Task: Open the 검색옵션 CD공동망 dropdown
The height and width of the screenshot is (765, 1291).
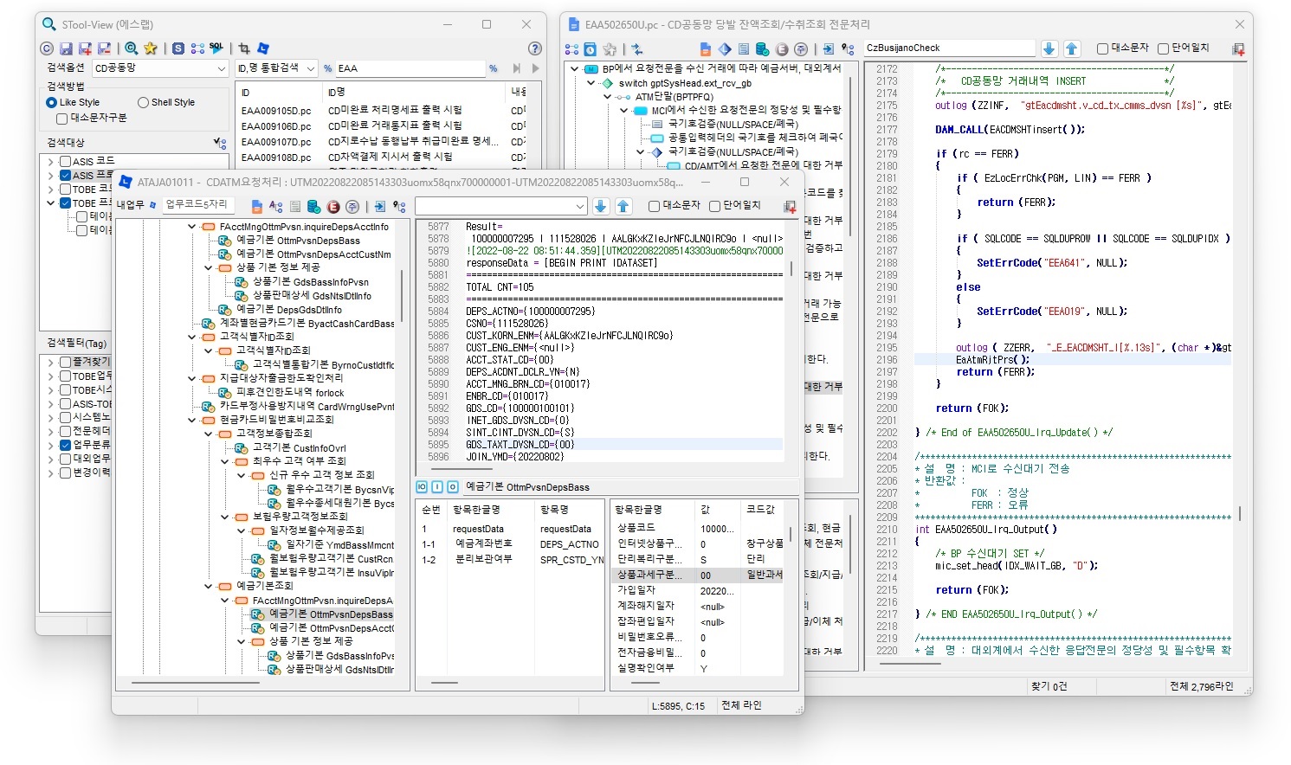Action: tap(160, 67)
